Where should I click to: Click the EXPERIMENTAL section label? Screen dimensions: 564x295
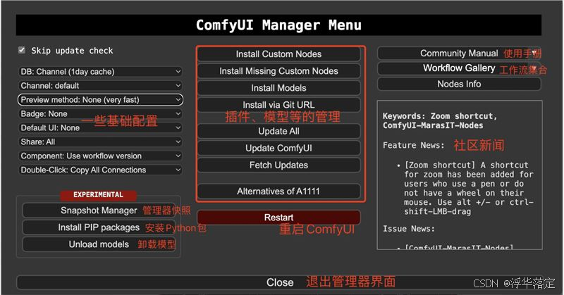pyautogui.click(x=98, y=195)
